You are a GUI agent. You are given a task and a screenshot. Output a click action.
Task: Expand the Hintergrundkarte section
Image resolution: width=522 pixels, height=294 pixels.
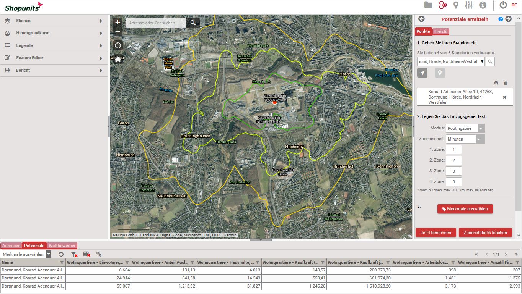click(x=54, y=33)
